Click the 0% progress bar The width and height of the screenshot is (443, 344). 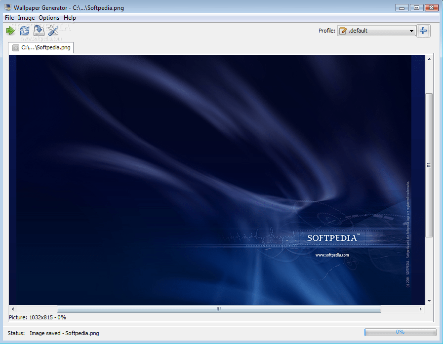tap(401, 332)
